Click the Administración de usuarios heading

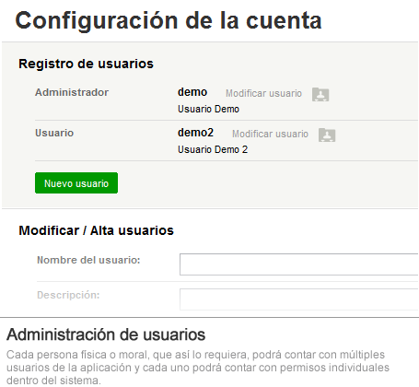click(x=106, y=334)
